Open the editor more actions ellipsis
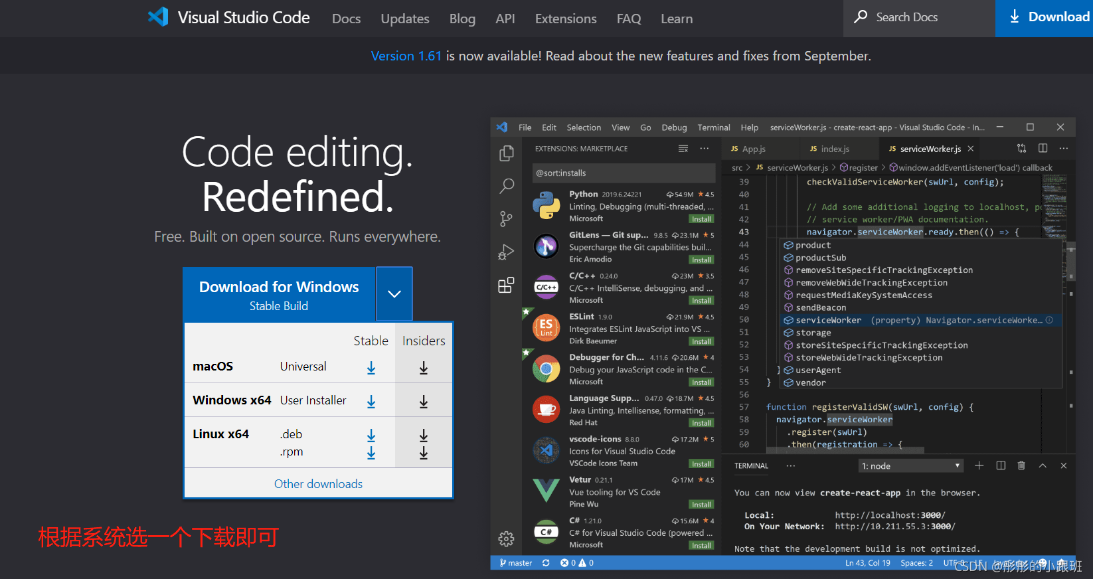 1064,148
